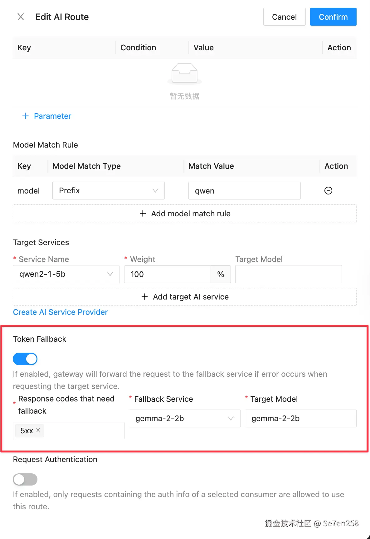Remove the model match rule row
The height and width of the screenshot is (539, 370).
[328, 191]
